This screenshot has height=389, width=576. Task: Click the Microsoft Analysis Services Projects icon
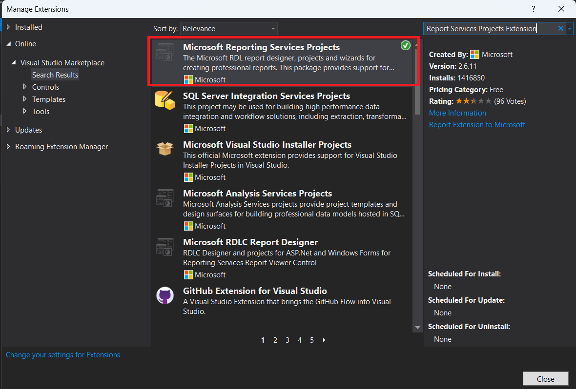(x=165, y=198)
